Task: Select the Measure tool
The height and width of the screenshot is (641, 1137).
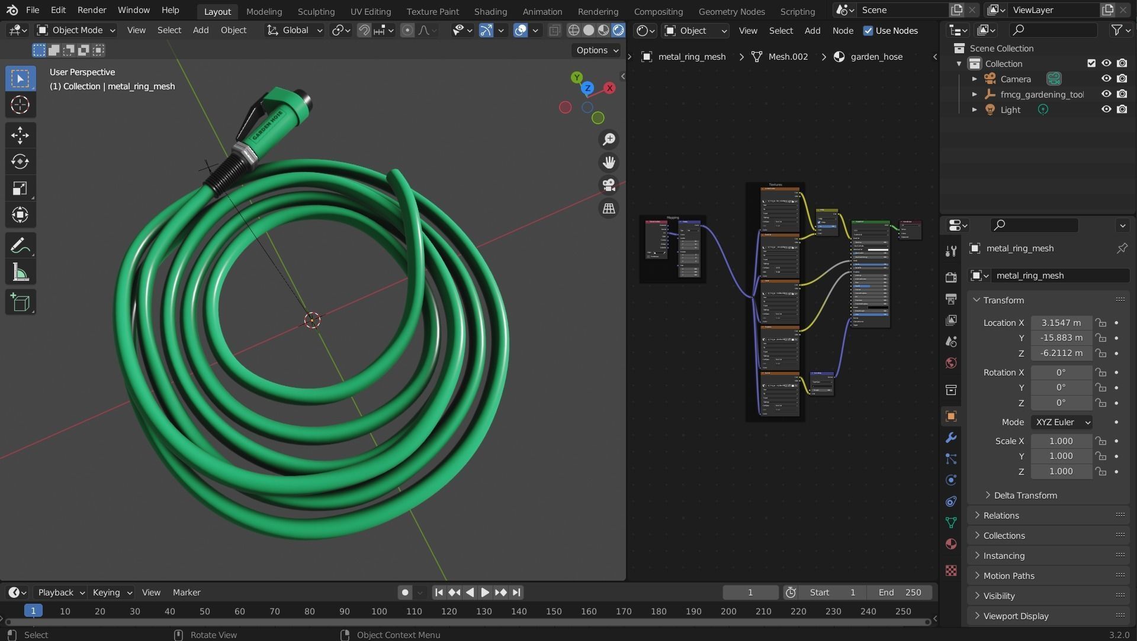Action: tap(20, 272)
